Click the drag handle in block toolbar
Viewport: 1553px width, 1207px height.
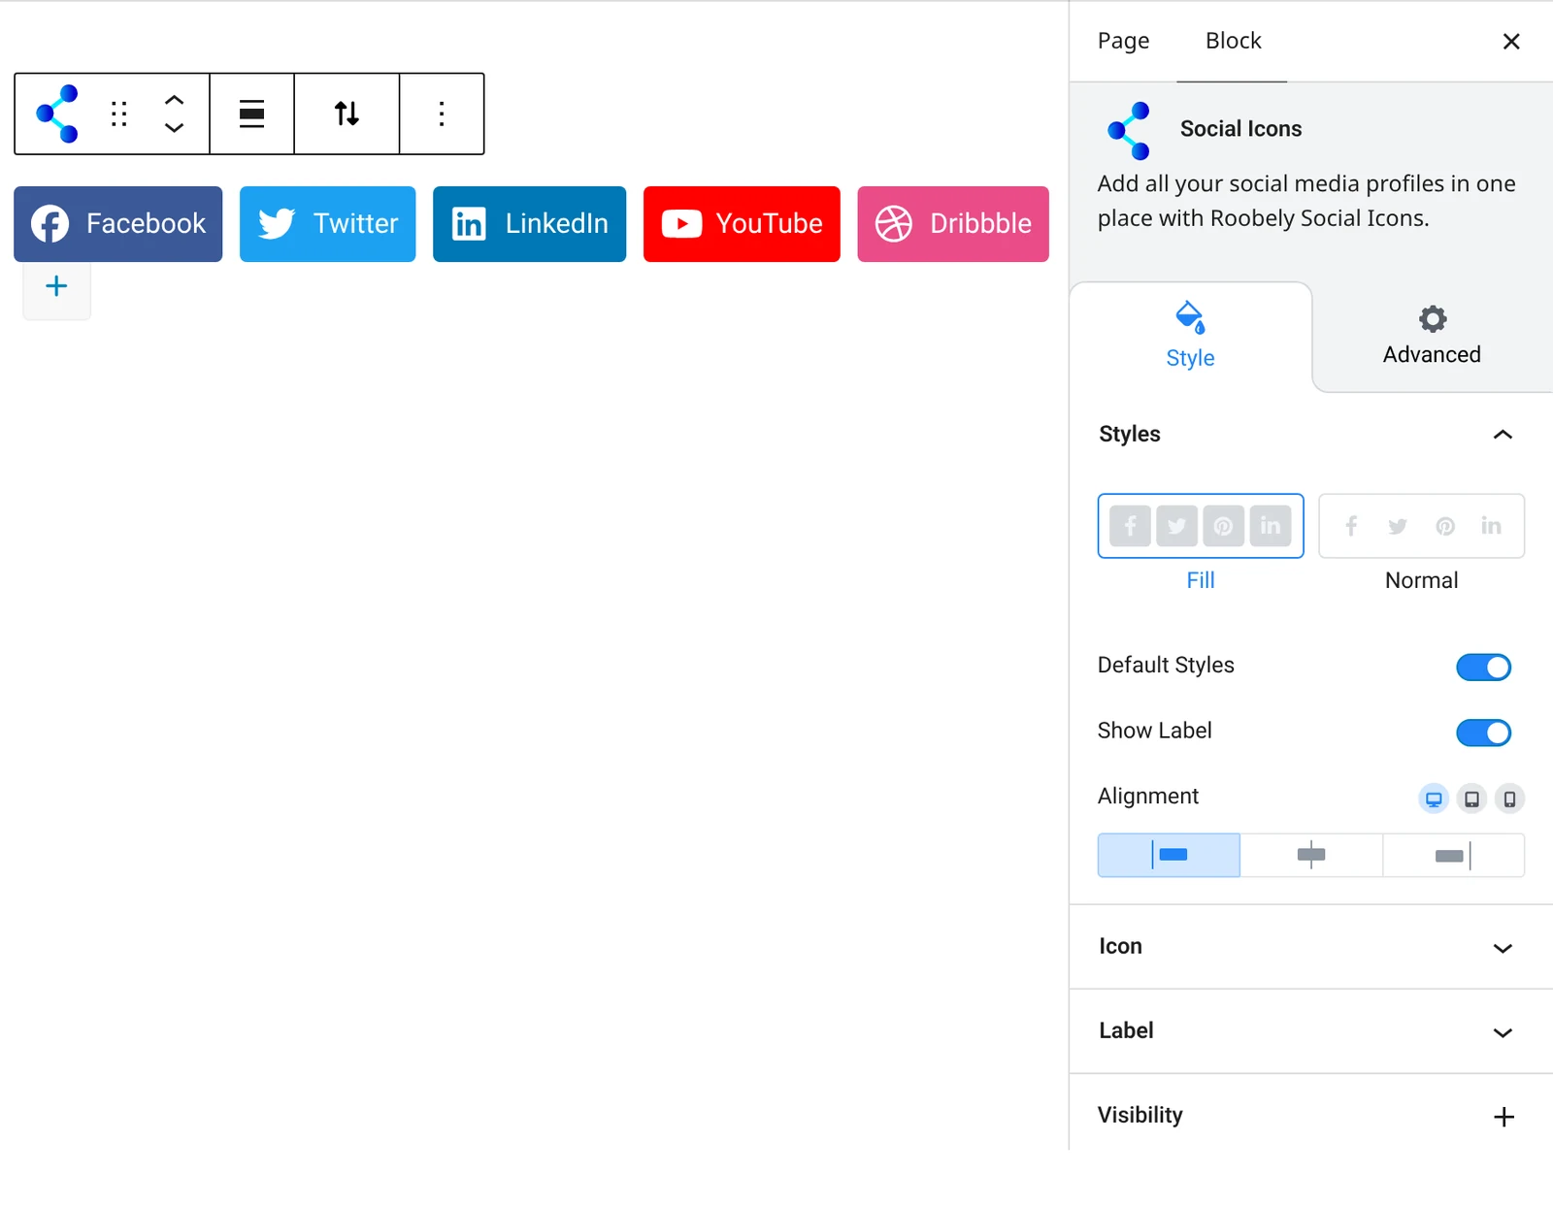tap(118, 114)
